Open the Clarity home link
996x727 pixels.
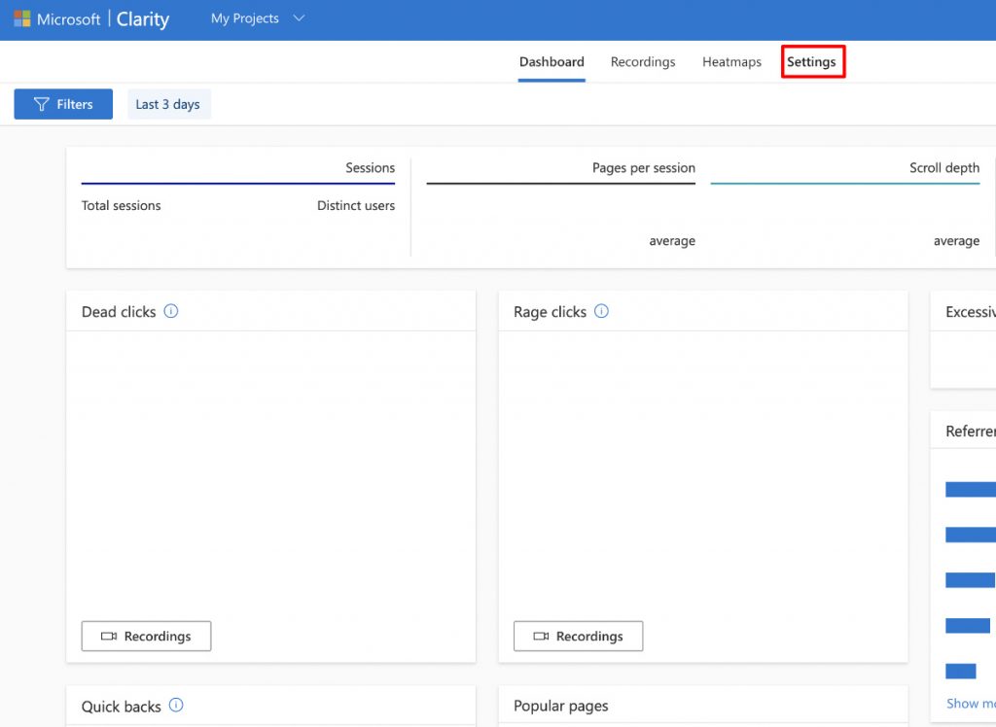point(143,19)
